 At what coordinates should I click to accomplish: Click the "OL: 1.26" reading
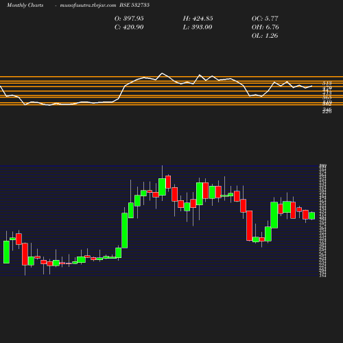[265, 36]
